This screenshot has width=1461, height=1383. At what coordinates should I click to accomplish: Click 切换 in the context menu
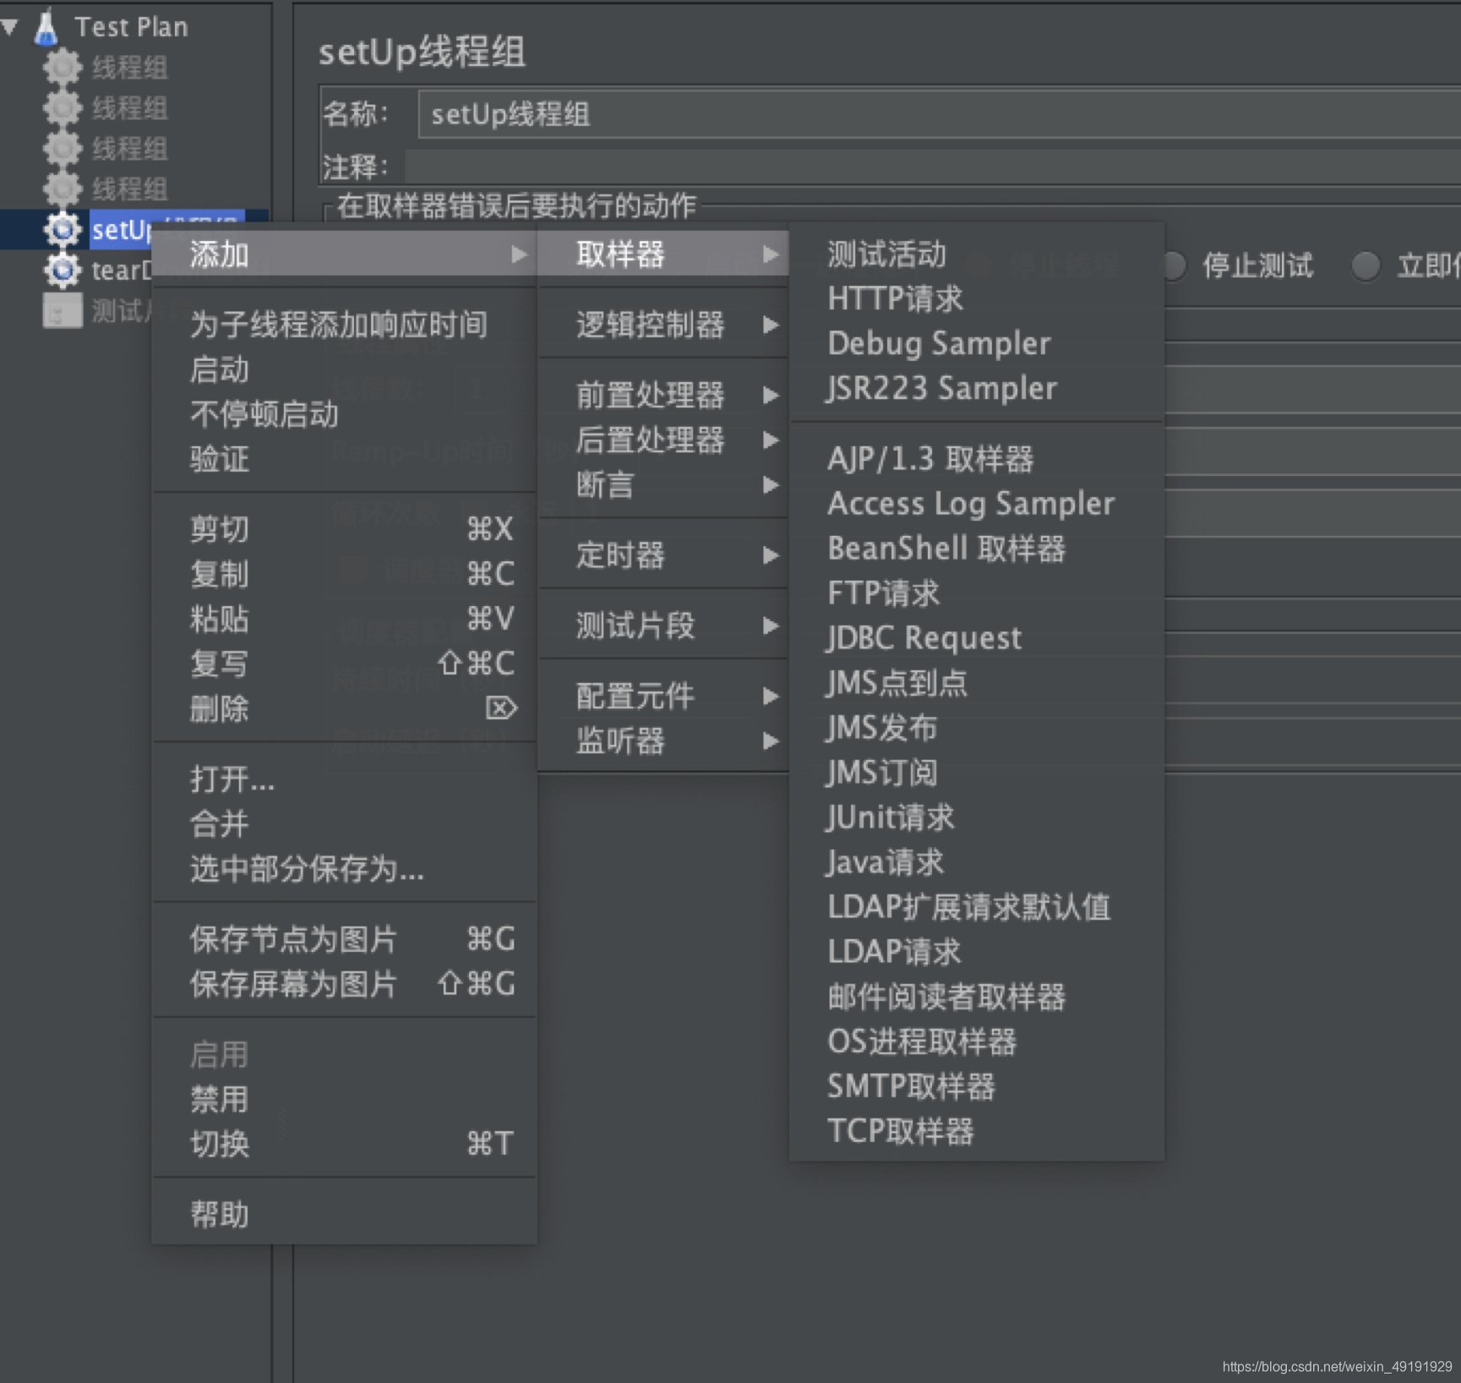344,1144
